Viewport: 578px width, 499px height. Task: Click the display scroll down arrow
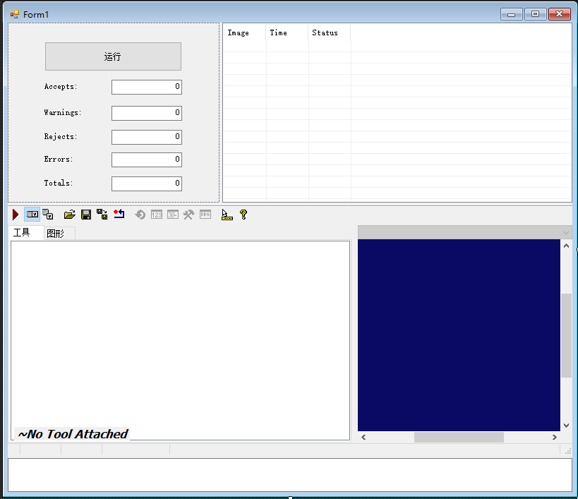click(x=566, y=426)
